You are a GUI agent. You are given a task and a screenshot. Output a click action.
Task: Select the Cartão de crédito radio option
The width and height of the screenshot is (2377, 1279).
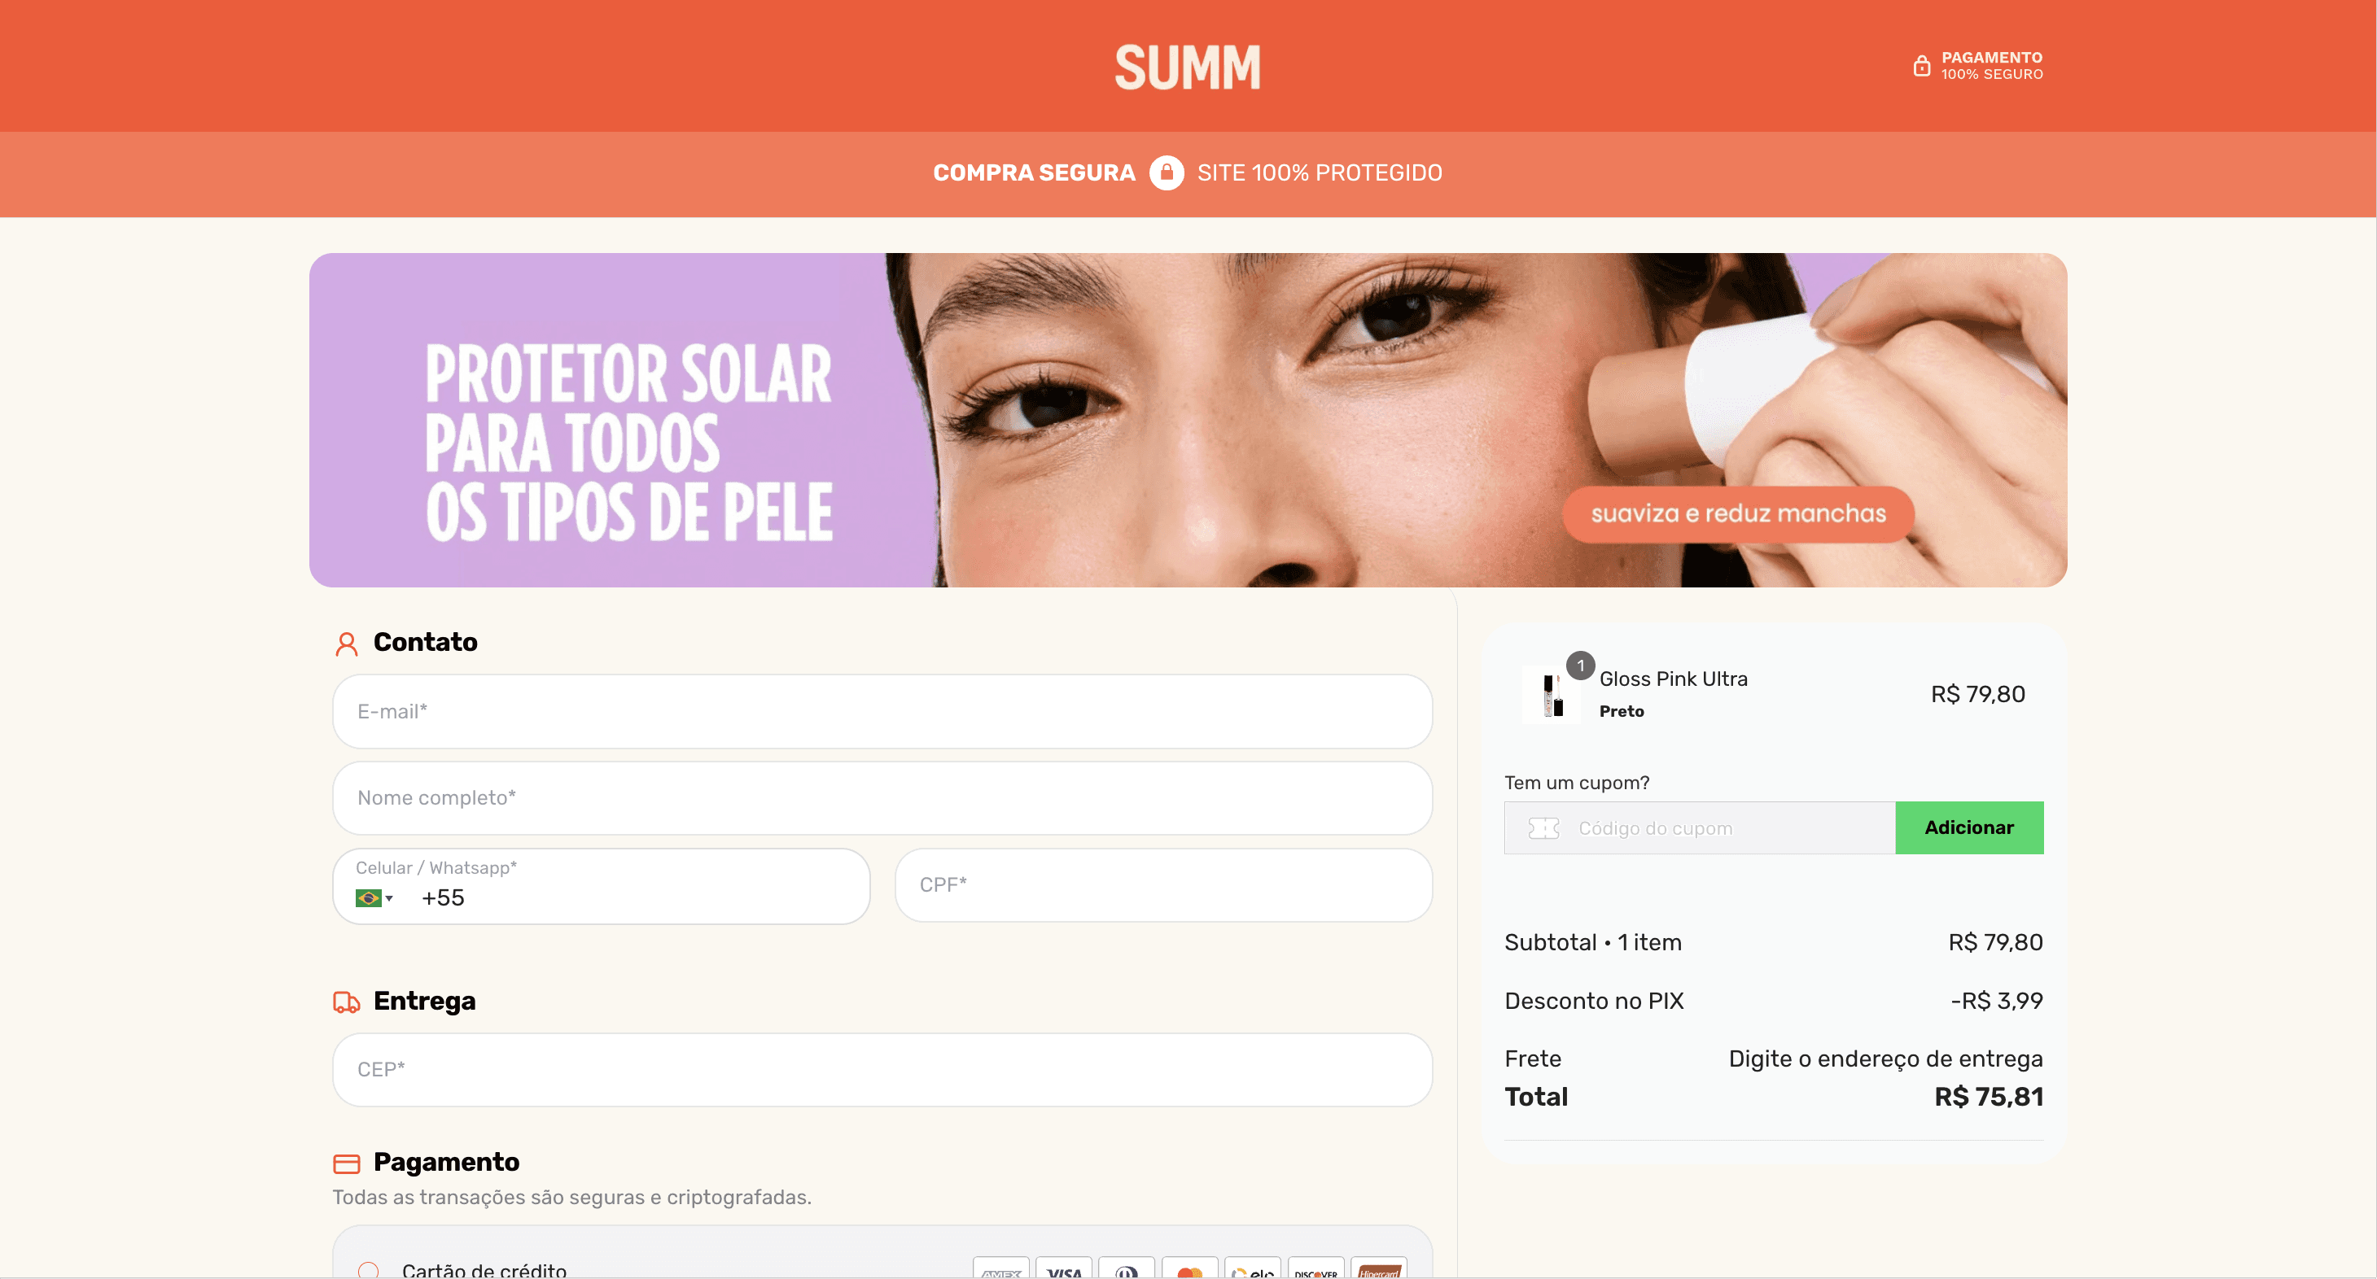tap(368, 1270)
